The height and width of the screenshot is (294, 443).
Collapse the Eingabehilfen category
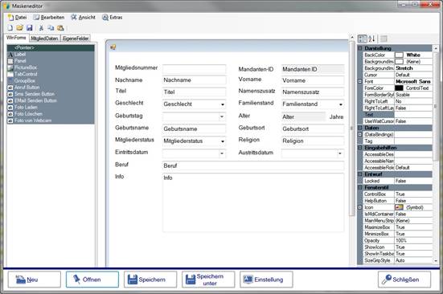pyautogui.click(x=360, y=148)
